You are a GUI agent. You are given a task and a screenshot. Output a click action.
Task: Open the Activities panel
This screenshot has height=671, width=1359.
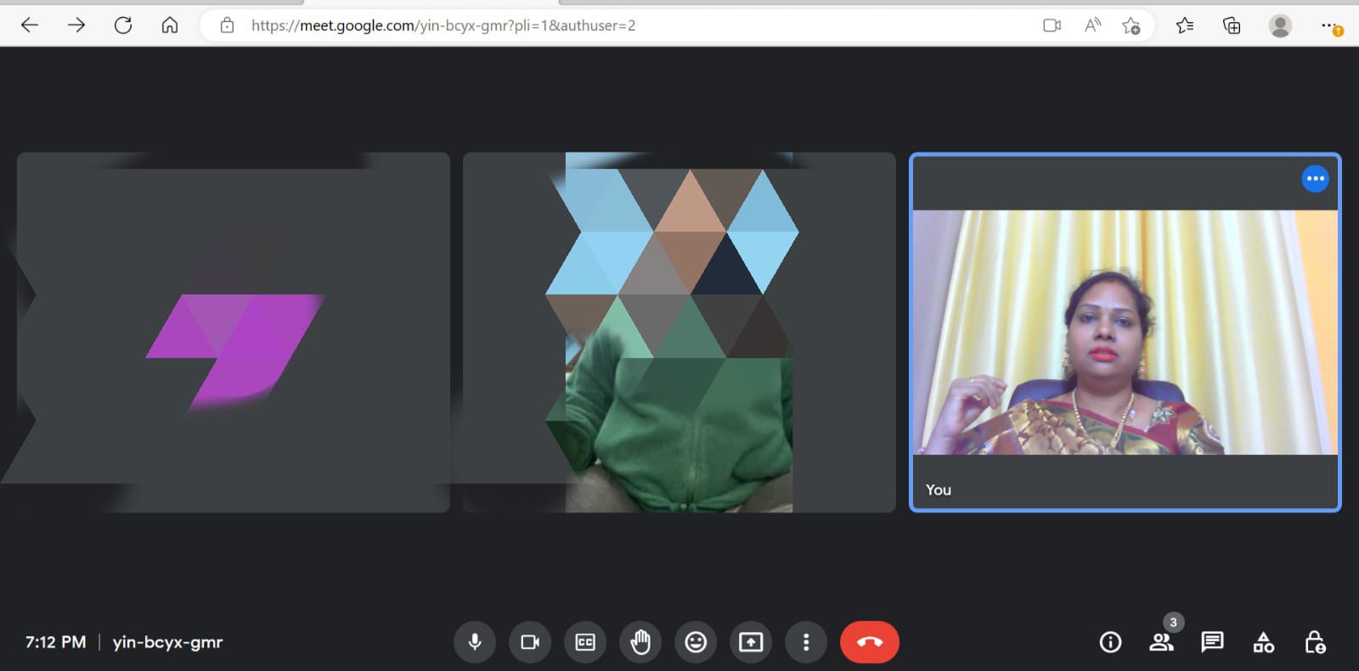1263,642
